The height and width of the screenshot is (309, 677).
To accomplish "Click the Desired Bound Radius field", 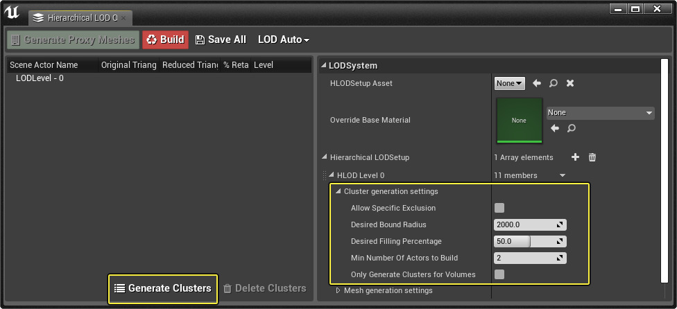I will coord(530,224).
